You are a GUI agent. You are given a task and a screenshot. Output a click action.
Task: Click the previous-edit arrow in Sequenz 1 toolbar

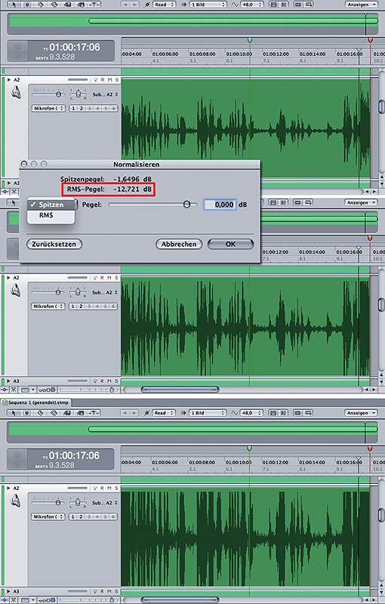pos(125,412)
